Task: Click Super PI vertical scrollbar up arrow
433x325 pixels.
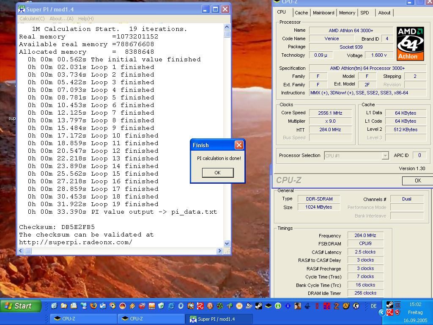Action: tap(227, 27)
